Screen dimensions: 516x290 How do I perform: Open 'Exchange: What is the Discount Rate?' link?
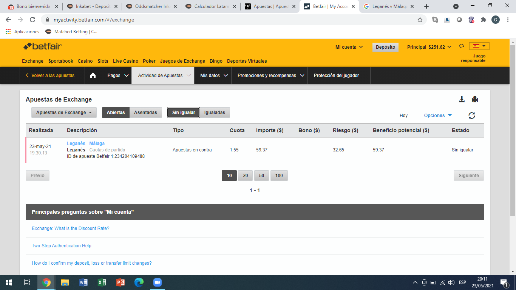click(x=71, y=228)
